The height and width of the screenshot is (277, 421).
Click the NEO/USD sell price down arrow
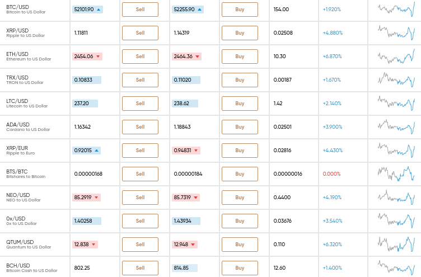coord(96,198)
